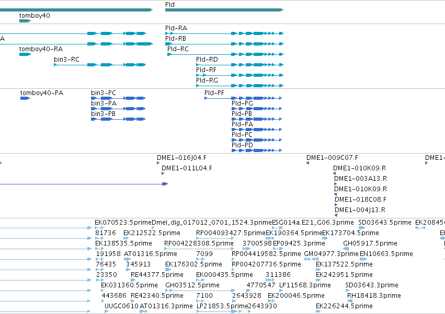Click the Pld-RA transcript label
This screenshot has height=314, width=445.
point(176,28)
